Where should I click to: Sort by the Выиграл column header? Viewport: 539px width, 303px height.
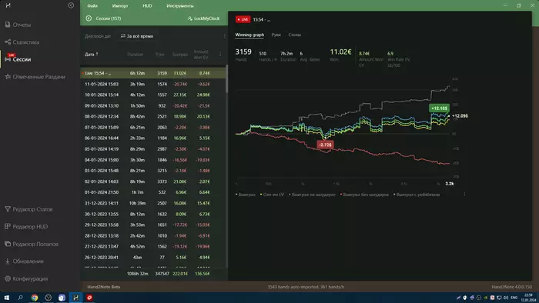(179, 55)
